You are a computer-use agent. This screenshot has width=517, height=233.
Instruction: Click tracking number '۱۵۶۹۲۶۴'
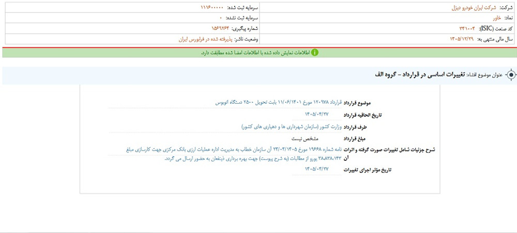[220, 28]
